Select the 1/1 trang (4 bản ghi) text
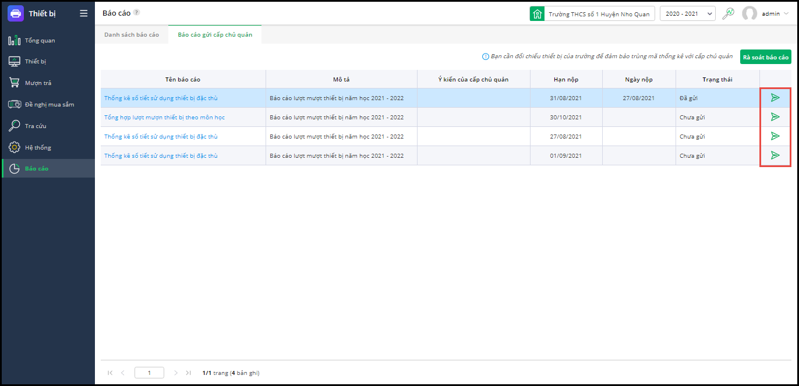 231,373
